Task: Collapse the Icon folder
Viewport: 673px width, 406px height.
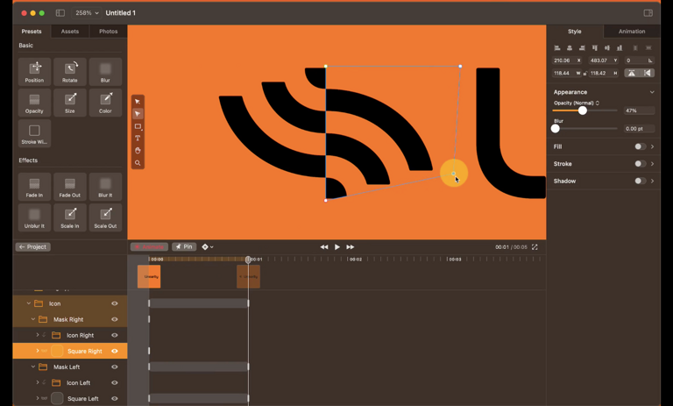Action: pos(28,303)
